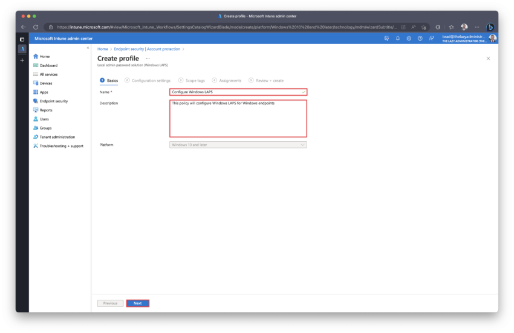Open portal settings gear
514x333 pixels.
(x=409, y=38)
